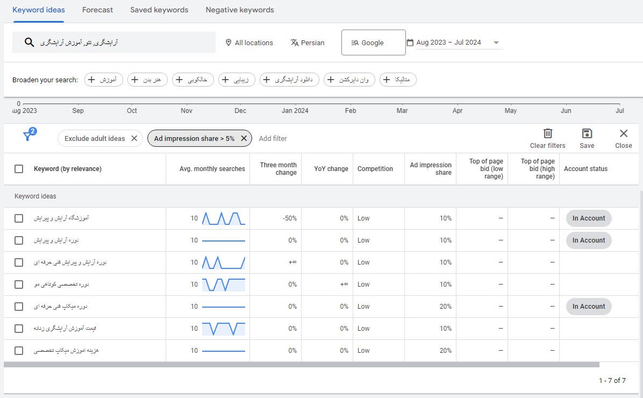Image resolution: width=643 pixels, height=398 pixels.
Task: Toggle the select-all keywords header checkbox
Action: coord(19,169)
